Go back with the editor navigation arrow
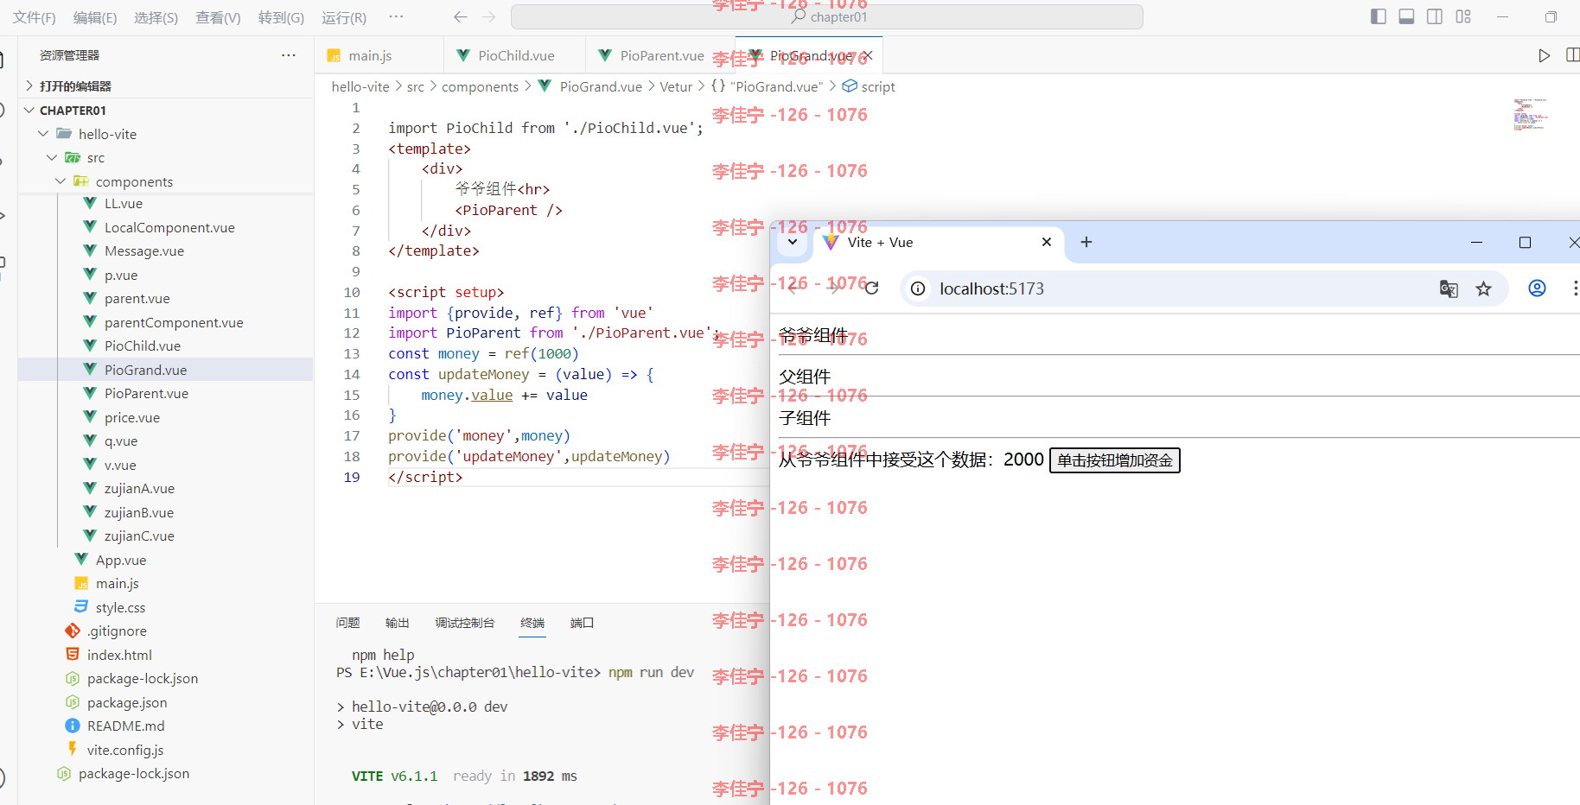 (x=461, y=16)
